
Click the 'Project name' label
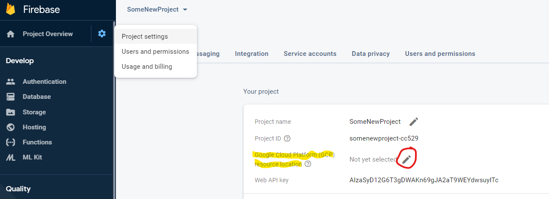click(273, 122)
